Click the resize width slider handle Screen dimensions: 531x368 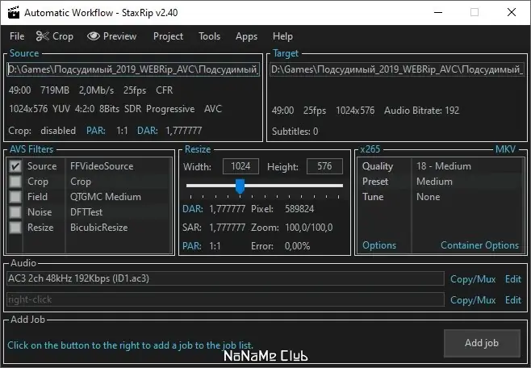point(240,186)
